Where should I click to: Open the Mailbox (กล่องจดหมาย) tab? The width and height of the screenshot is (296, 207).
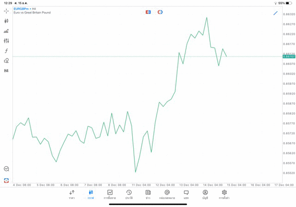pyautogui.click(x=167, y=194)
